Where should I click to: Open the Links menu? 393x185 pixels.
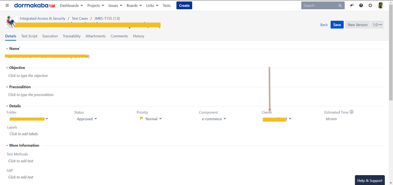[x=152, y=5]
